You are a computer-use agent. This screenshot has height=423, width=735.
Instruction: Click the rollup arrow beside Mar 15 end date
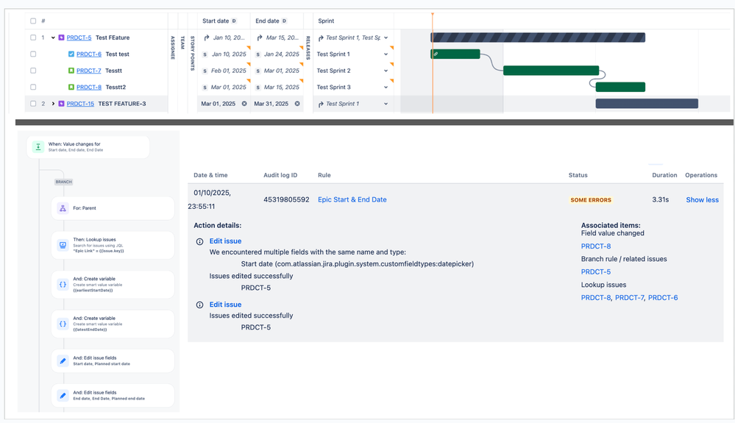coord(260,38)
